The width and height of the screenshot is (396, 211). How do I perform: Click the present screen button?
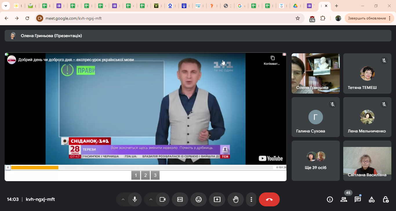coord(217,199)
